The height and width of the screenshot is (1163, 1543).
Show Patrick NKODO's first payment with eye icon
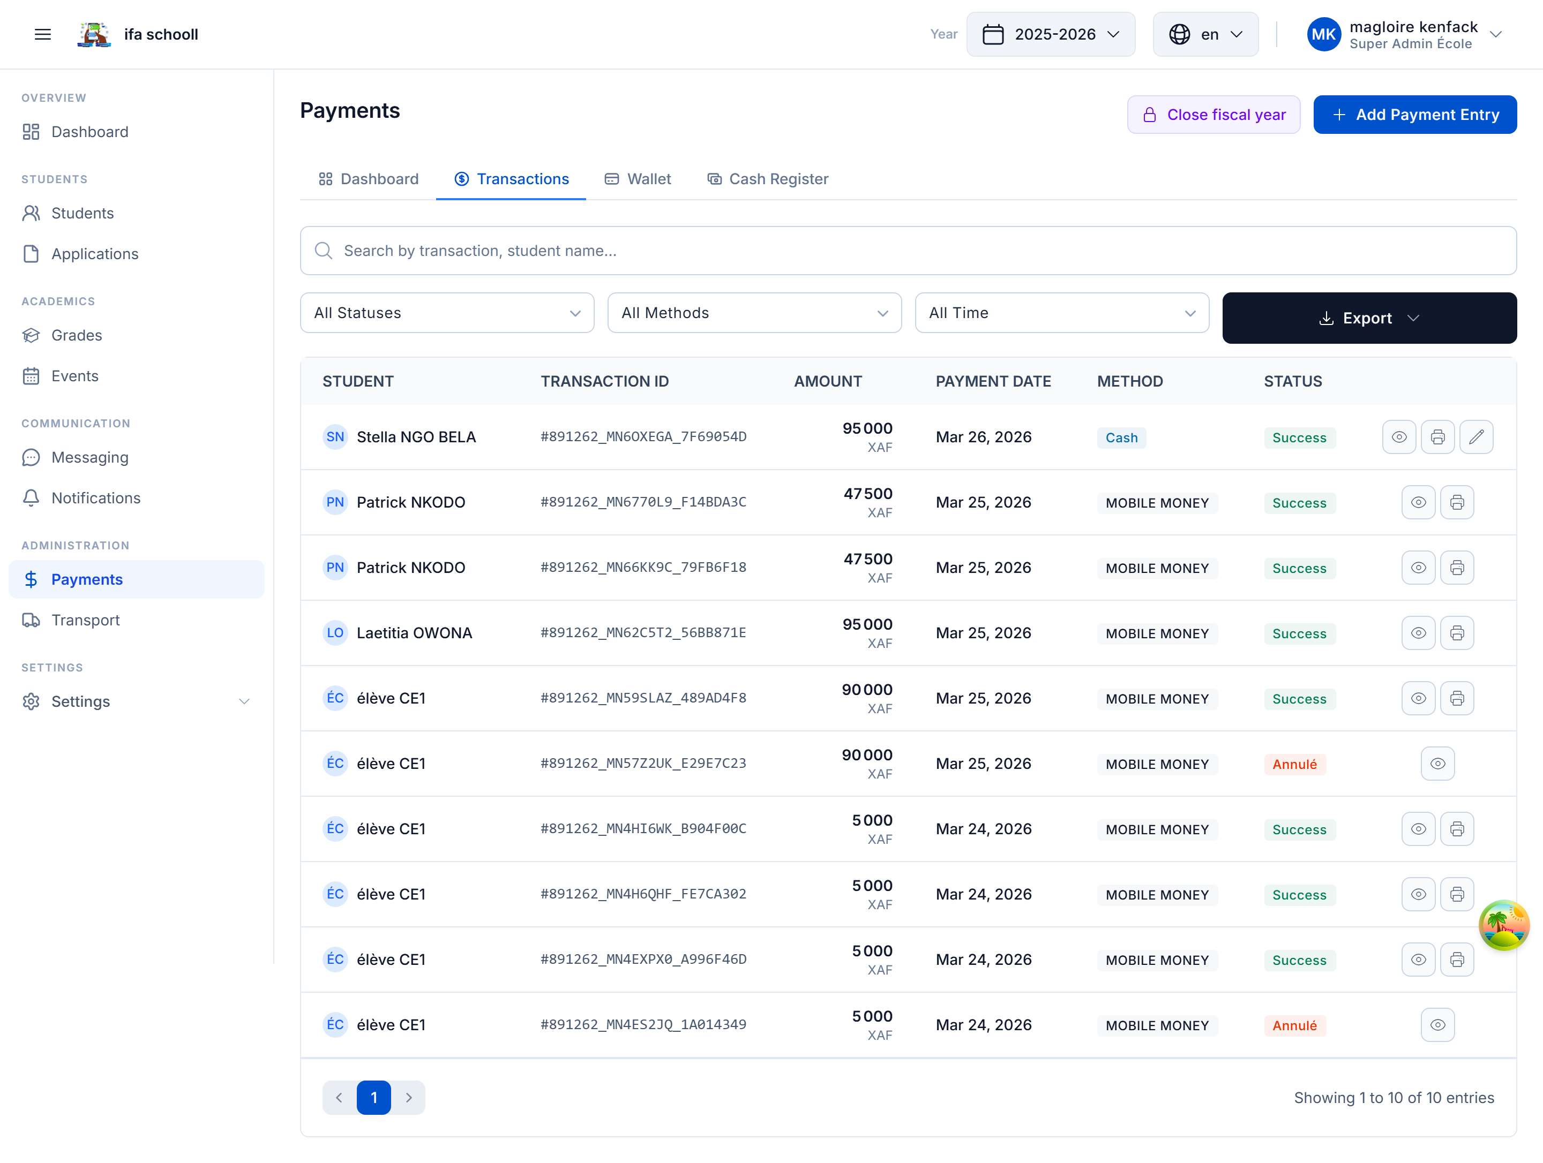tap(1418, 502)
